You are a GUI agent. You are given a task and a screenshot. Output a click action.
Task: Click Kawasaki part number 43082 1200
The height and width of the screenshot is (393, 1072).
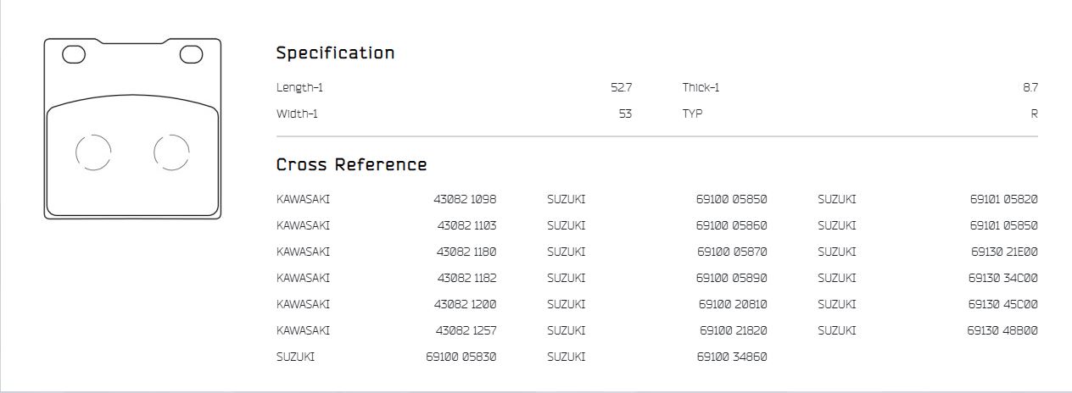point(466,305)
